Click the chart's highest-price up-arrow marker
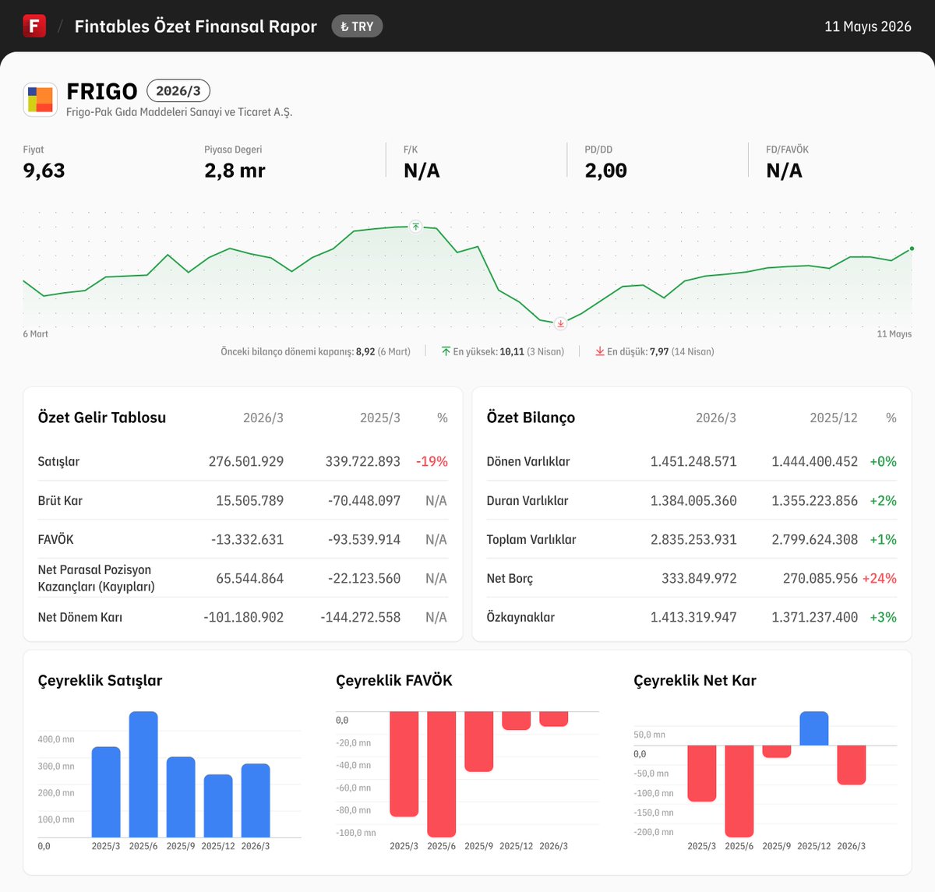Screen dimensions: 935x892 pyautogui.click(x=416, y=226)
